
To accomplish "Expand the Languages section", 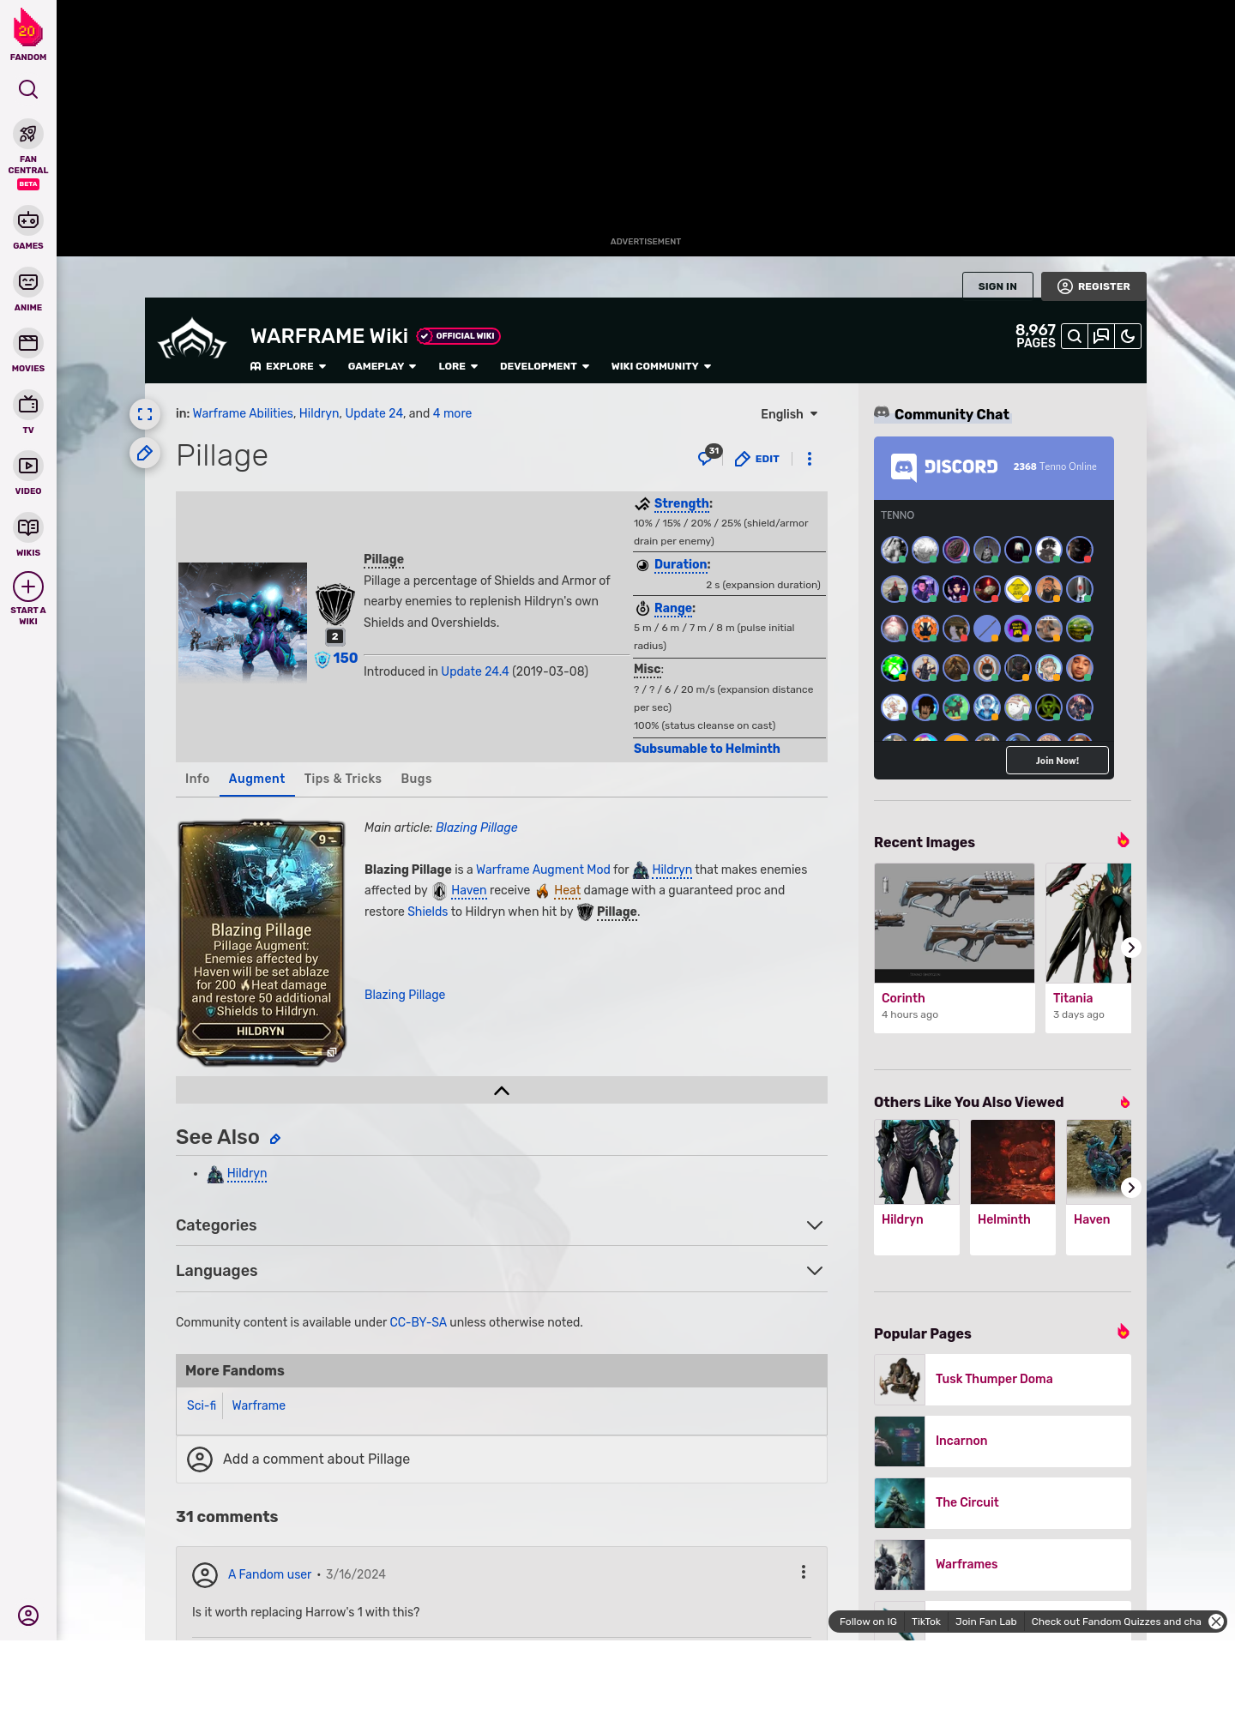I will pyautogui.click(x=501, y=1271).
